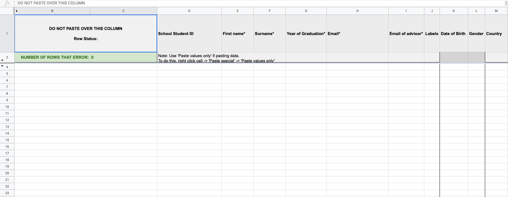Click the 'School Student ID' header cell
The width and height of the screenshot is (508, 197).
189,33
